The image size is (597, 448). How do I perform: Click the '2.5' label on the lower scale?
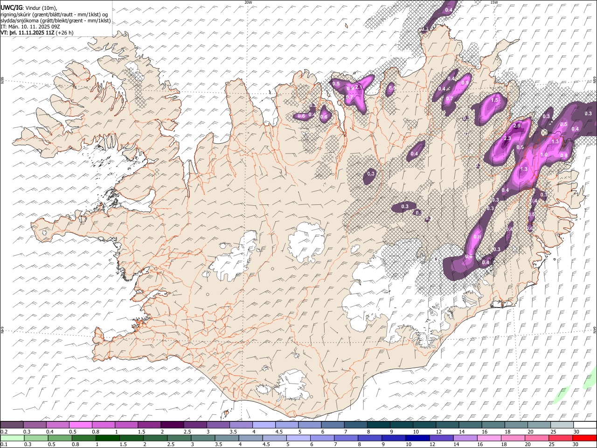point(171,444)
